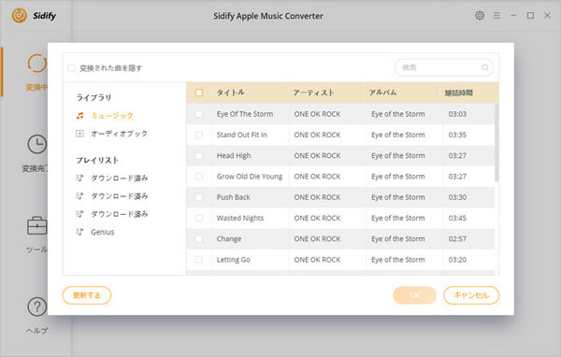This screenshot has height=357, width=561.
Task: Click the Sidify logo icon
Action: click(x=20, y=15)
